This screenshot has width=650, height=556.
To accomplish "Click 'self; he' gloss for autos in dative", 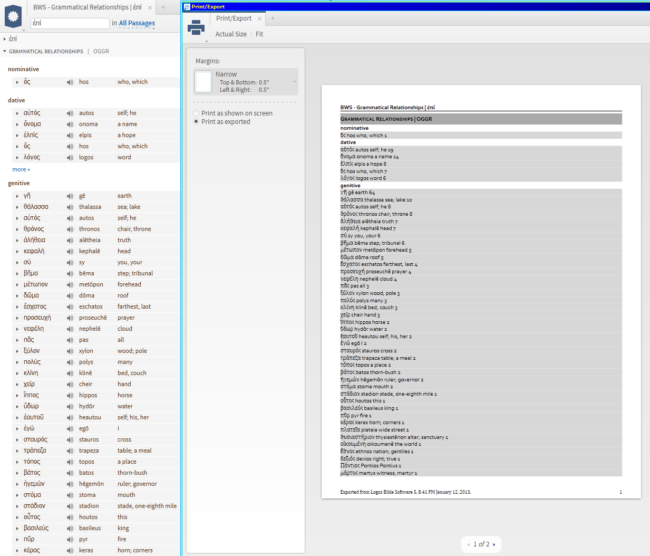I will (x=127, y=113).
